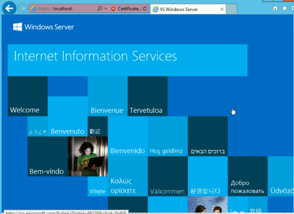Click the Chinese 歡迎 tile
Viewport: 294px width, 214px height.
pyautogui.click(x=98, y=126)
